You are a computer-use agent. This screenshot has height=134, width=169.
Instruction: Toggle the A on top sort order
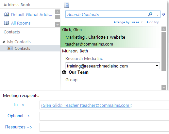(x=153, y=22)
